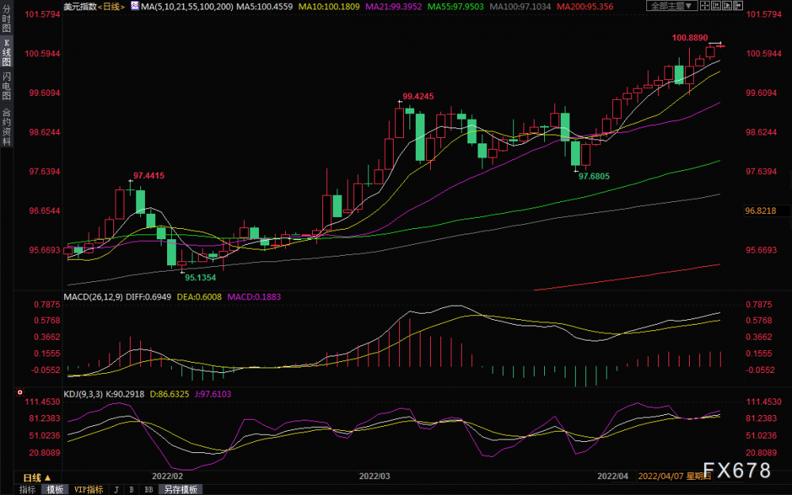Switch to the 分时图 side tab
The image size is (792, 495).
6,19
